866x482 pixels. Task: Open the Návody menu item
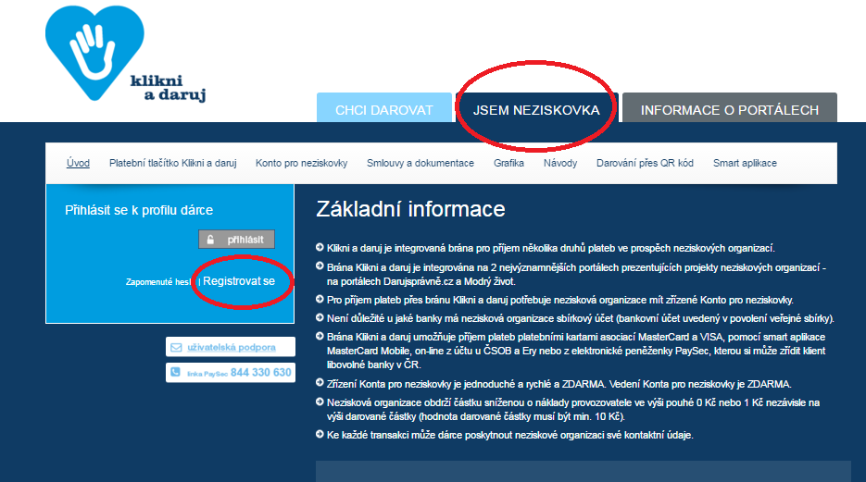point(560,163)
